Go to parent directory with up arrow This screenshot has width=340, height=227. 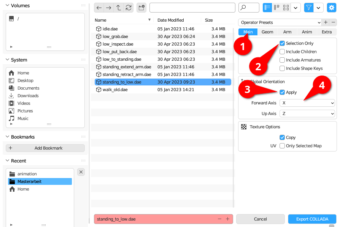point(119,8)
